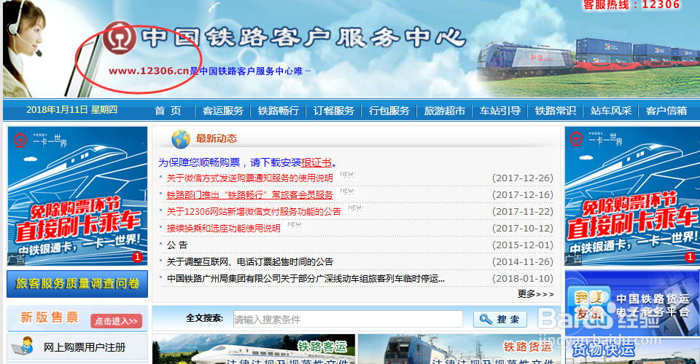The width and height of the screenshot is (700, 364).
Task: Click the www.12306.cn website address text
Action: pos(149,71)
